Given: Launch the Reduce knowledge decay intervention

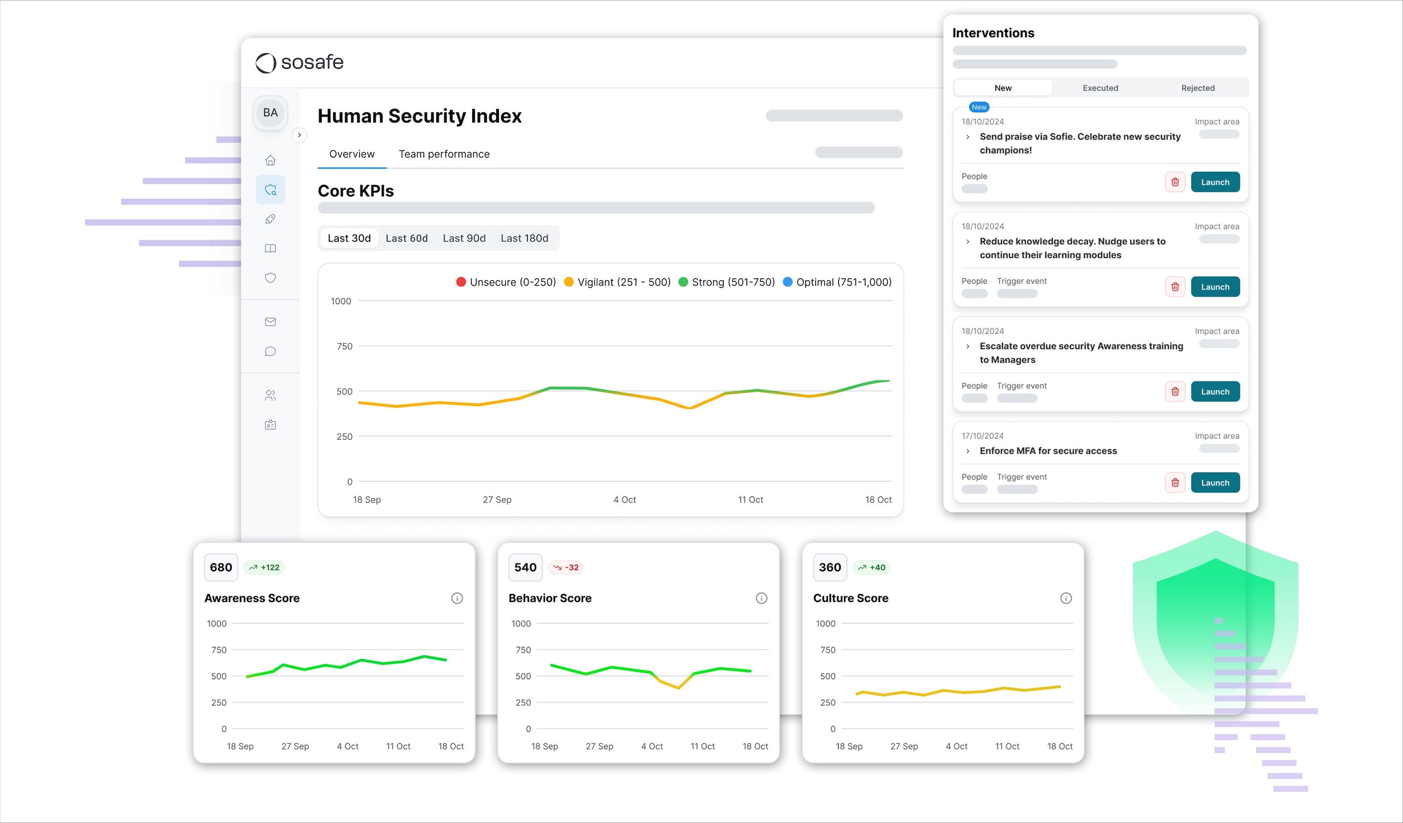Looking at the screenshot, I should 1215,287.
